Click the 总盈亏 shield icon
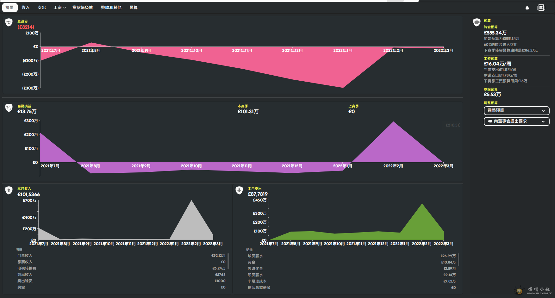Image resolution: width=555 pixels, height=298 pixels. pyautogui.click(x=9, y=22)
